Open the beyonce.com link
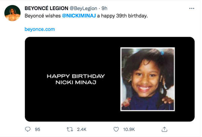Screen dimensions: 202x137 point(40,30)
